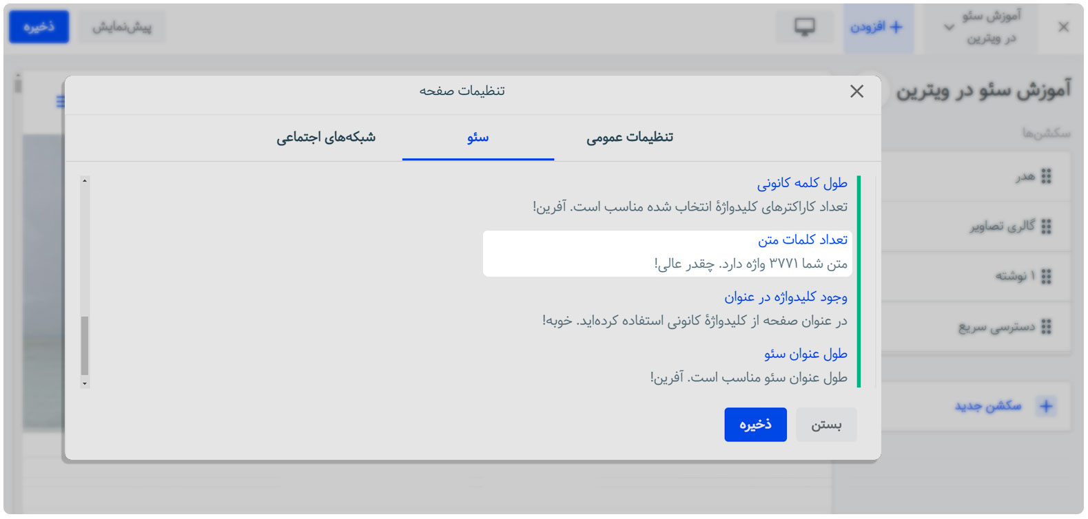Click the drag handle icon for ۱ نوشته
Viewport: 1088px width, 519px height.
pyautogui.click(x=1046, y=277)
